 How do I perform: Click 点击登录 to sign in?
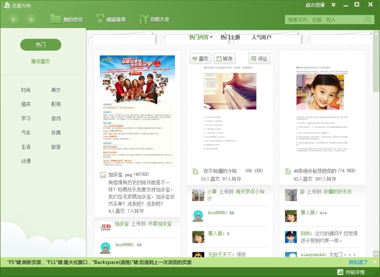[315, 5]
